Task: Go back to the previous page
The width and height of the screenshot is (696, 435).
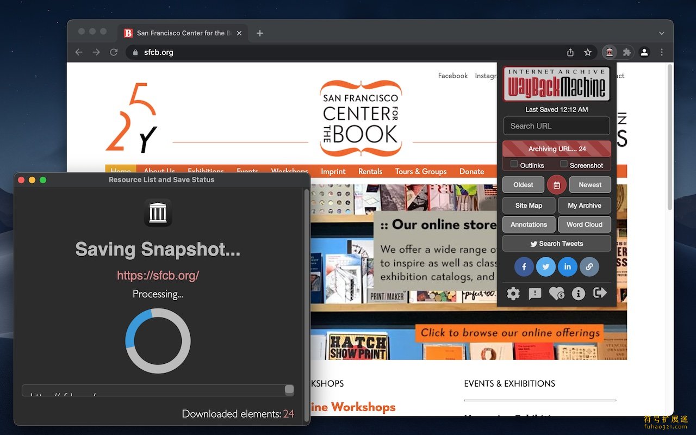Action: point(79,52)
